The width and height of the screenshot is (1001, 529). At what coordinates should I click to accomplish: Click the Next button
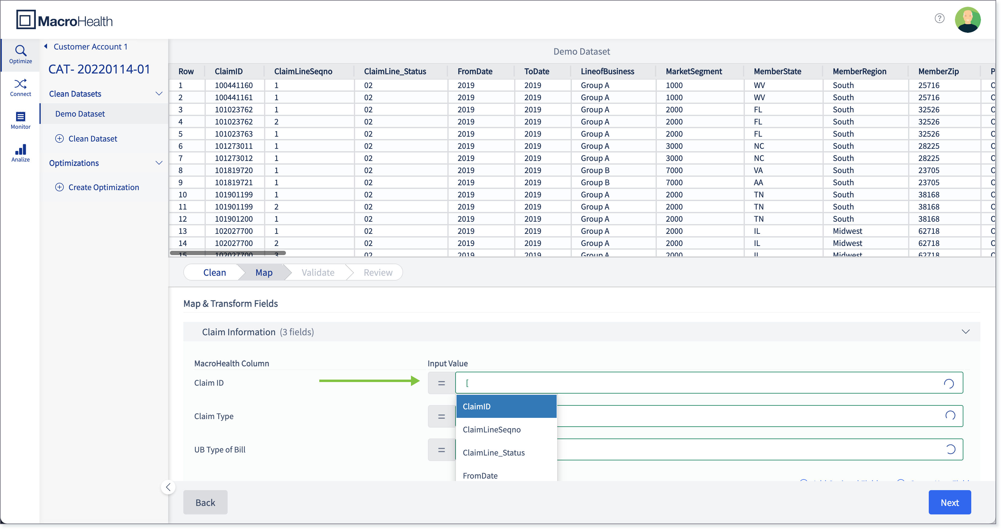point(949,502)
